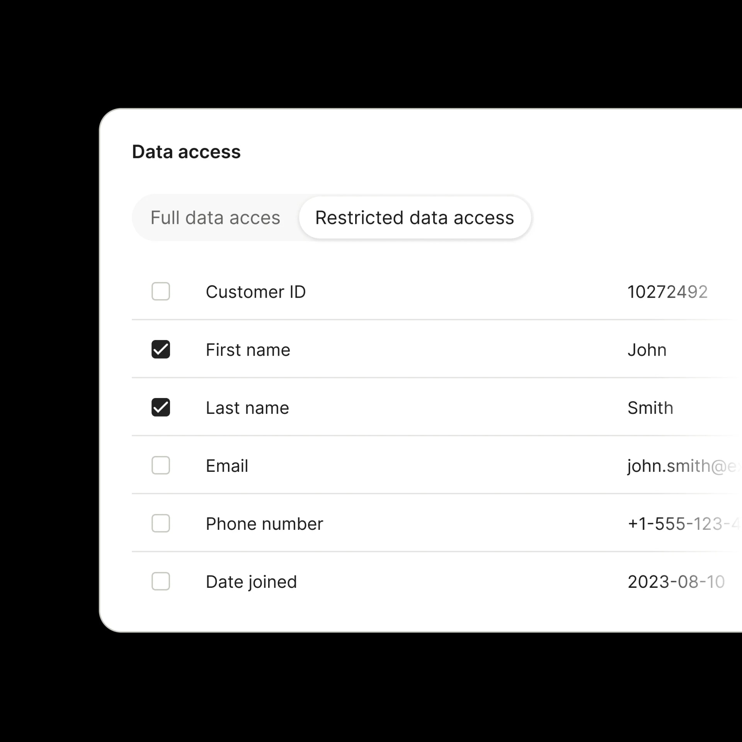Uncheck the First name checkbox
Viewport: 742px width, 742px height.
point(161,349)
